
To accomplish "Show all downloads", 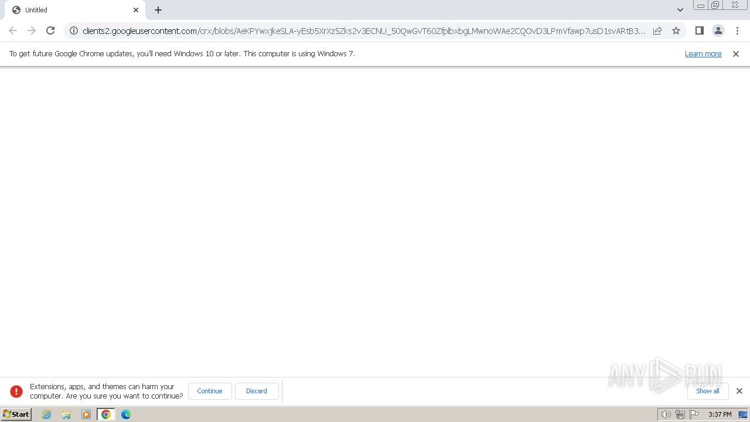I will coord(708,391).
